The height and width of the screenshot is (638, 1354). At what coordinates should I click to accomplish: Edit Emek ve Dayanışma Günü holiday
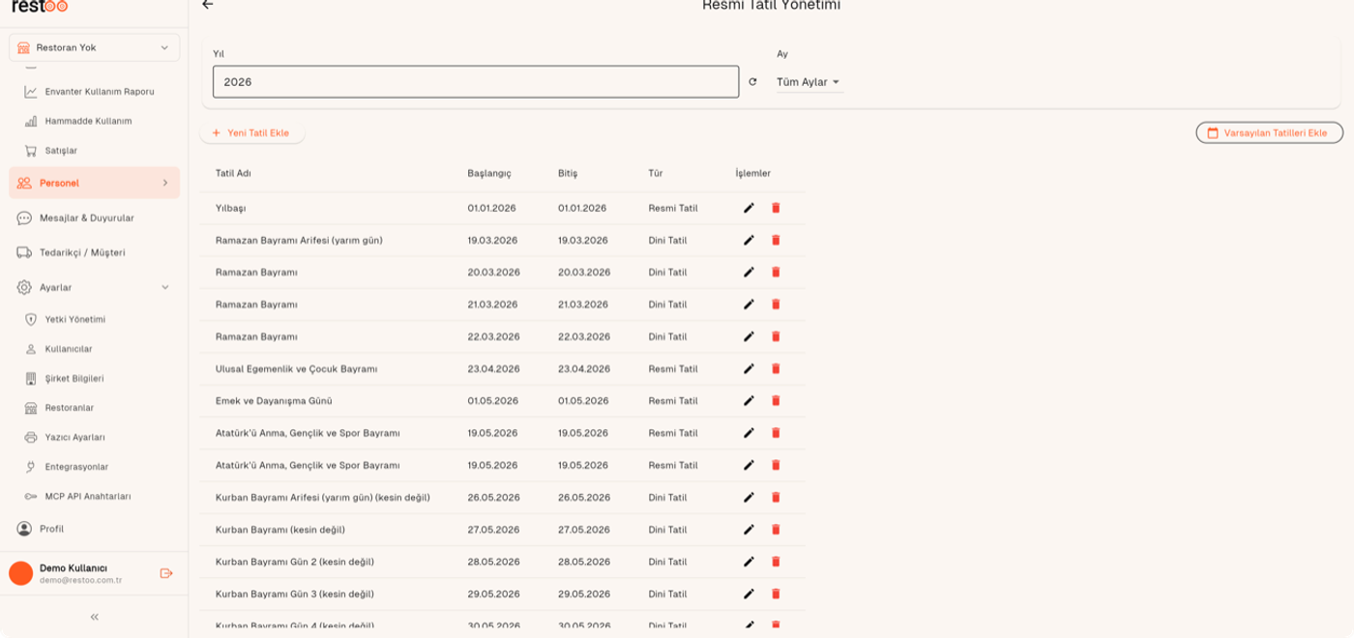tap(749, 400)
